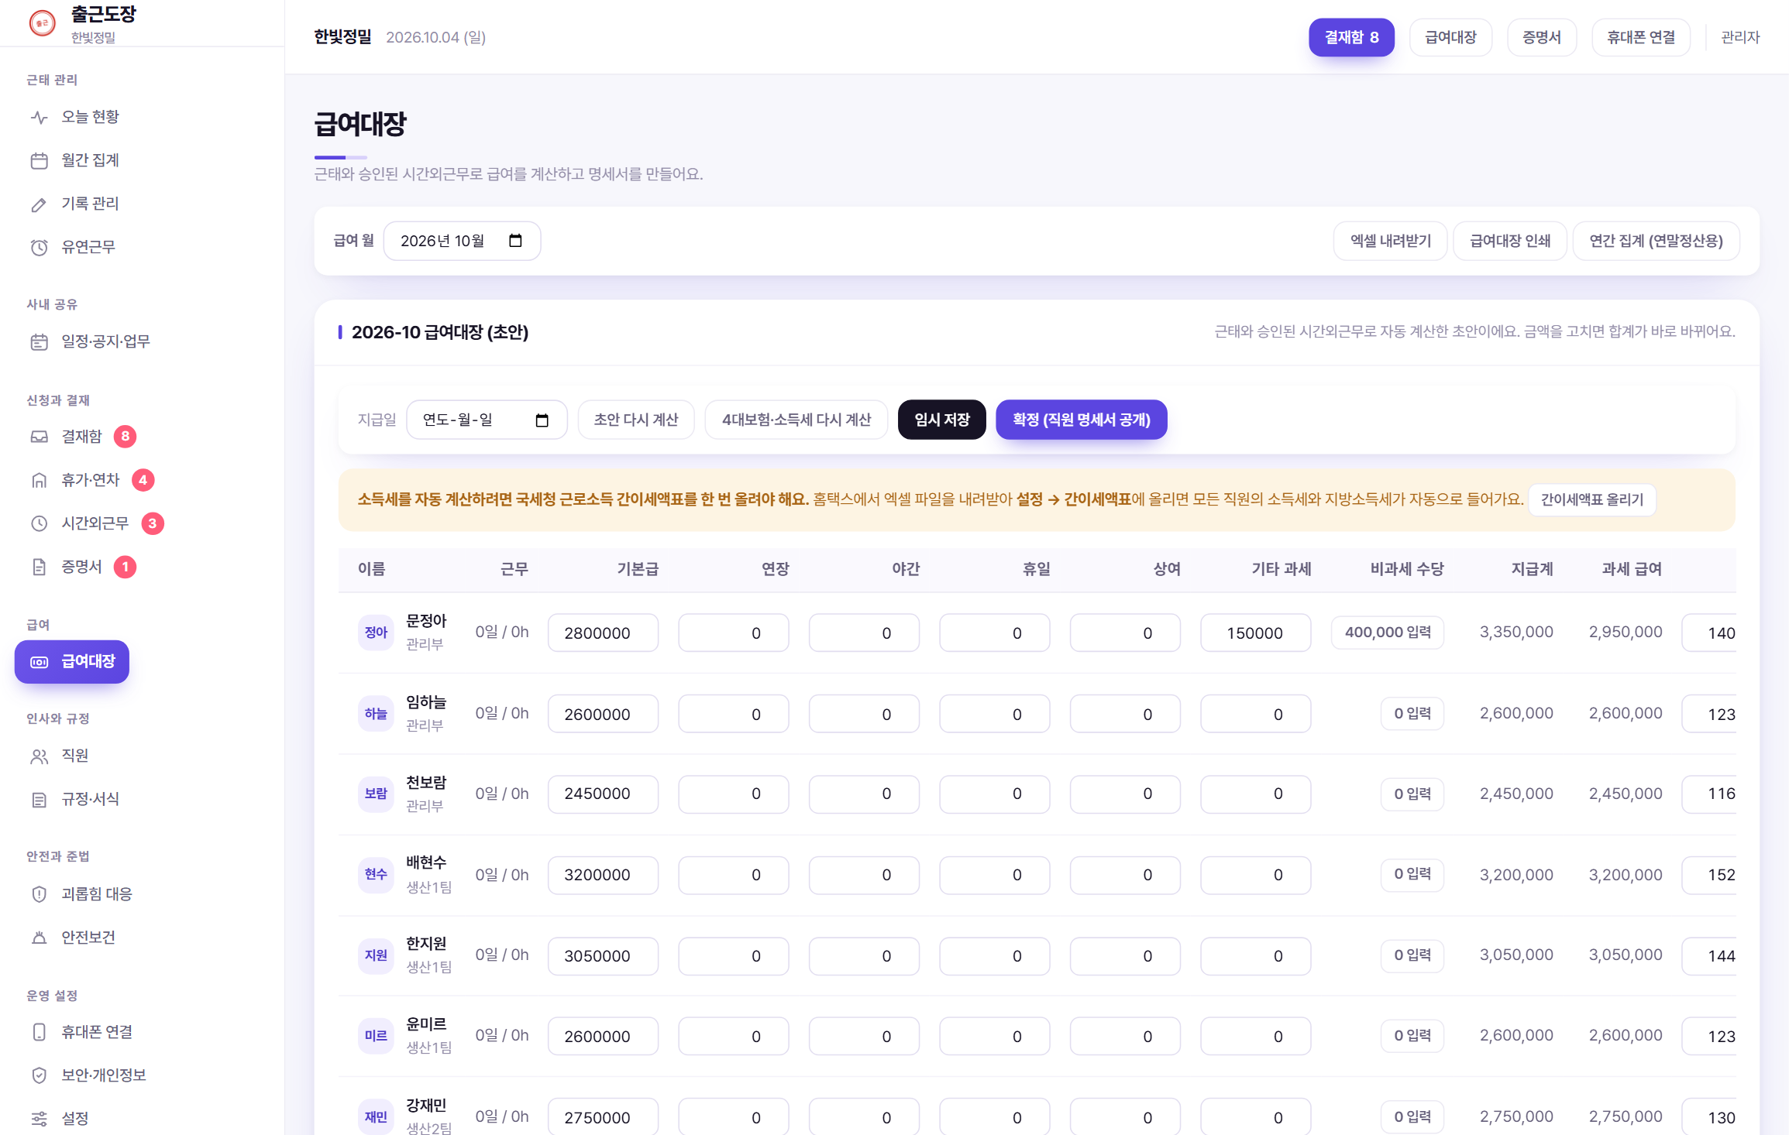
Task: Click 문정아's 기타 과세 field showing 150000
Action: [x=1255, y=633]
